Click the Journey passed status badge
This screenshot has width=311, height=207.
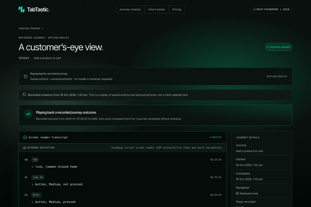pos(279,47)
